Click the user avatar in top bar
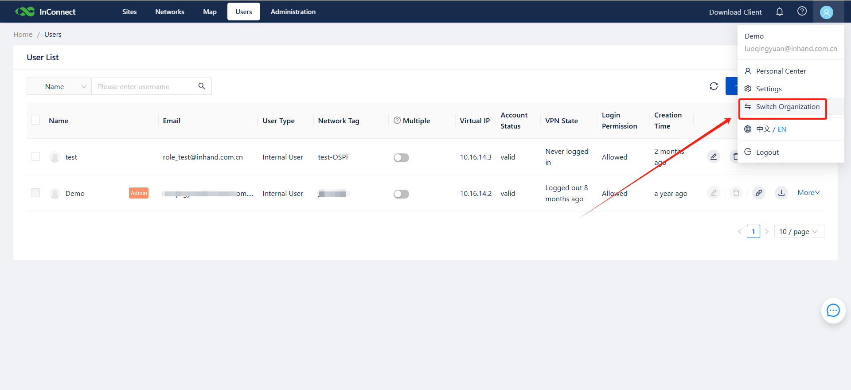This screenshot has width=851, height=390. click(x=826, y=12)
